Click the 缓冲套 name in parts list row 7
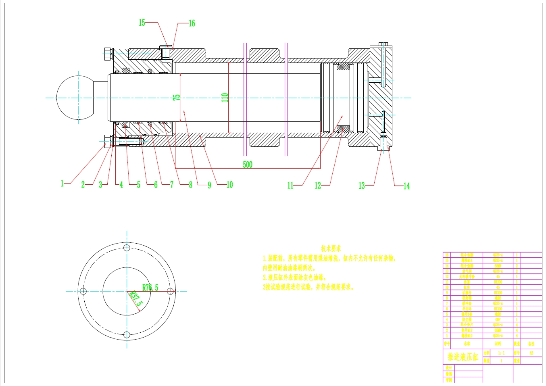Image resolution: width=546 pixels, height=386 pixels. [x=467, y=303]
